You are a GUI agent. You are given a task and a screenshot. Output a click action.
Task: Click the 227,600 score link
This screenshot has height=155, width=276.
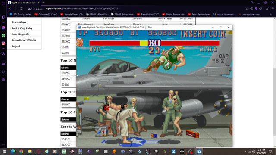(x=66, y=36)
